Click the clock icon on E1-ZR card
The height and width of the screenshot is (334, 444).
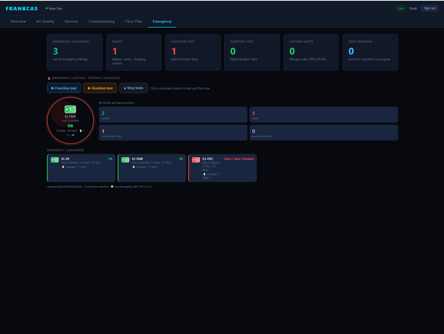(79, 167)
